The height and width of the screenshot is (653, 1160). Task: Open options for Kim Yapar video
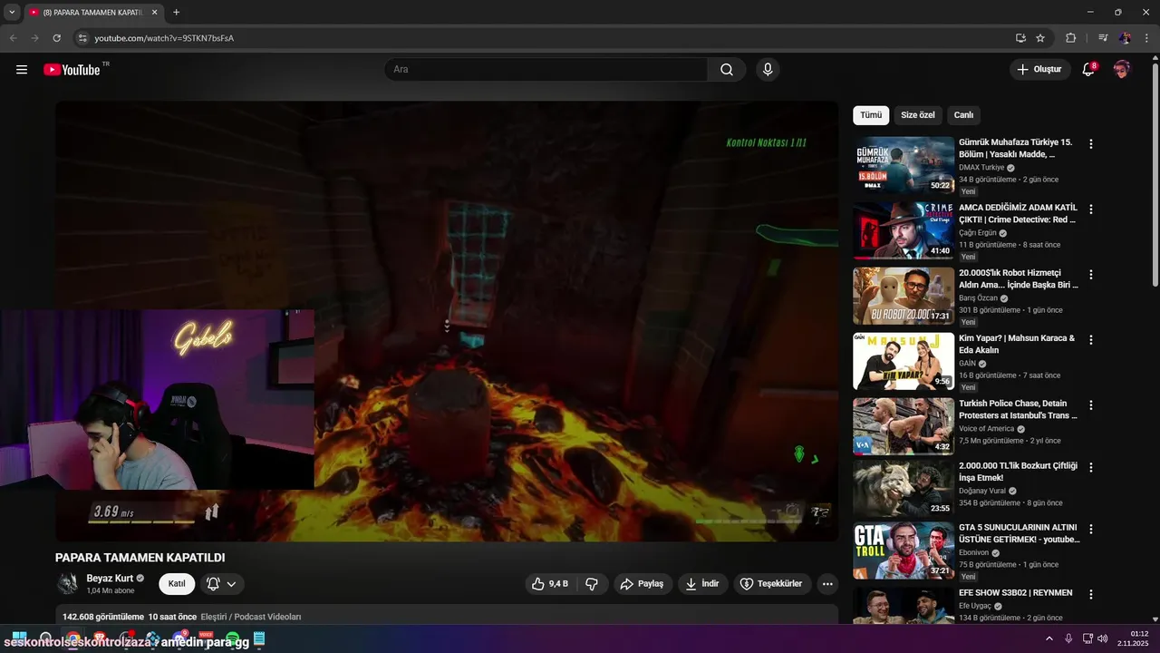click(x=1091, y=340)
